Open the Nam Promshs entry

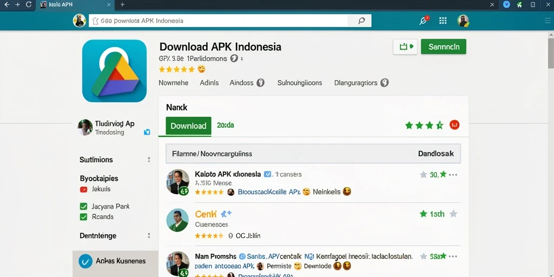pyautogui.click(x=215, y=256)
